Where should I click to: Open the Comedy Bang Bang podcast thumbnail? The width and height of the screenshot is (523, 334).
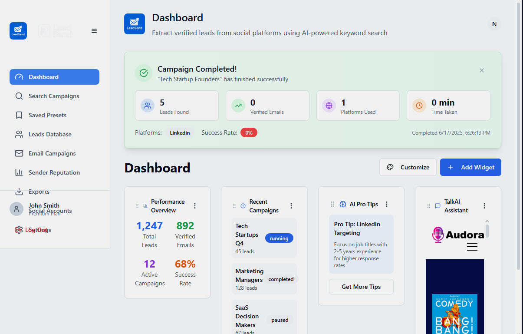pyautogui.click(x=455, y=314)
